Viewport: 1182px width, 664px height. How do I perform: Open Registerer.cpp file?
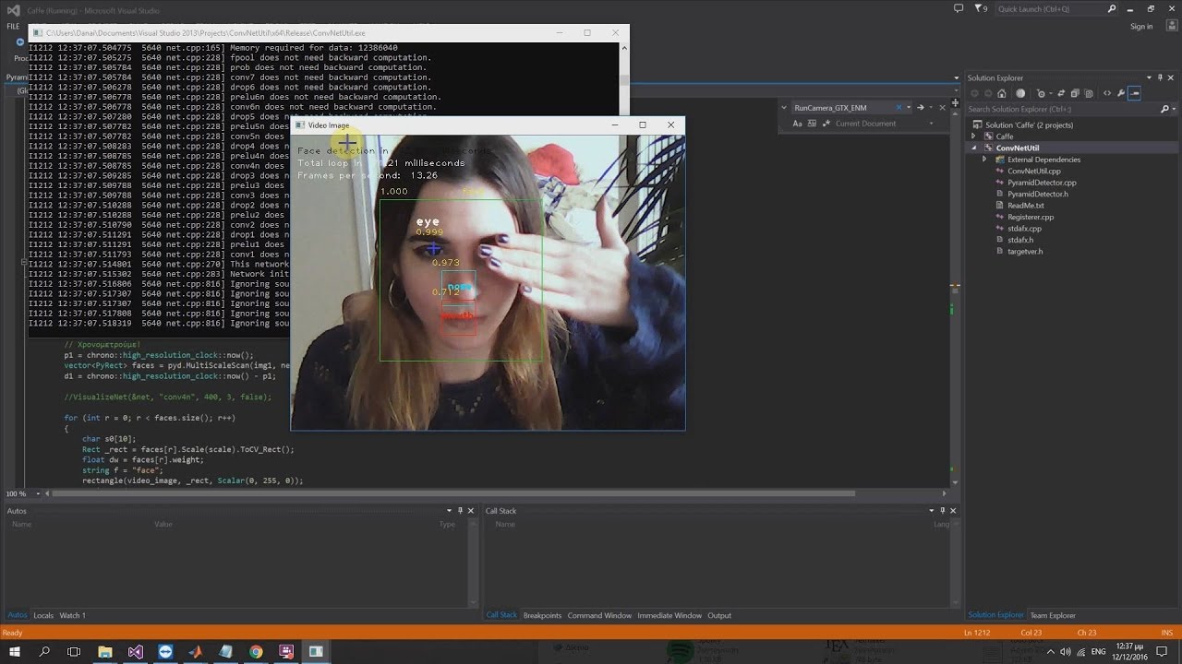pyautogui.click(x=1031, y=217)
